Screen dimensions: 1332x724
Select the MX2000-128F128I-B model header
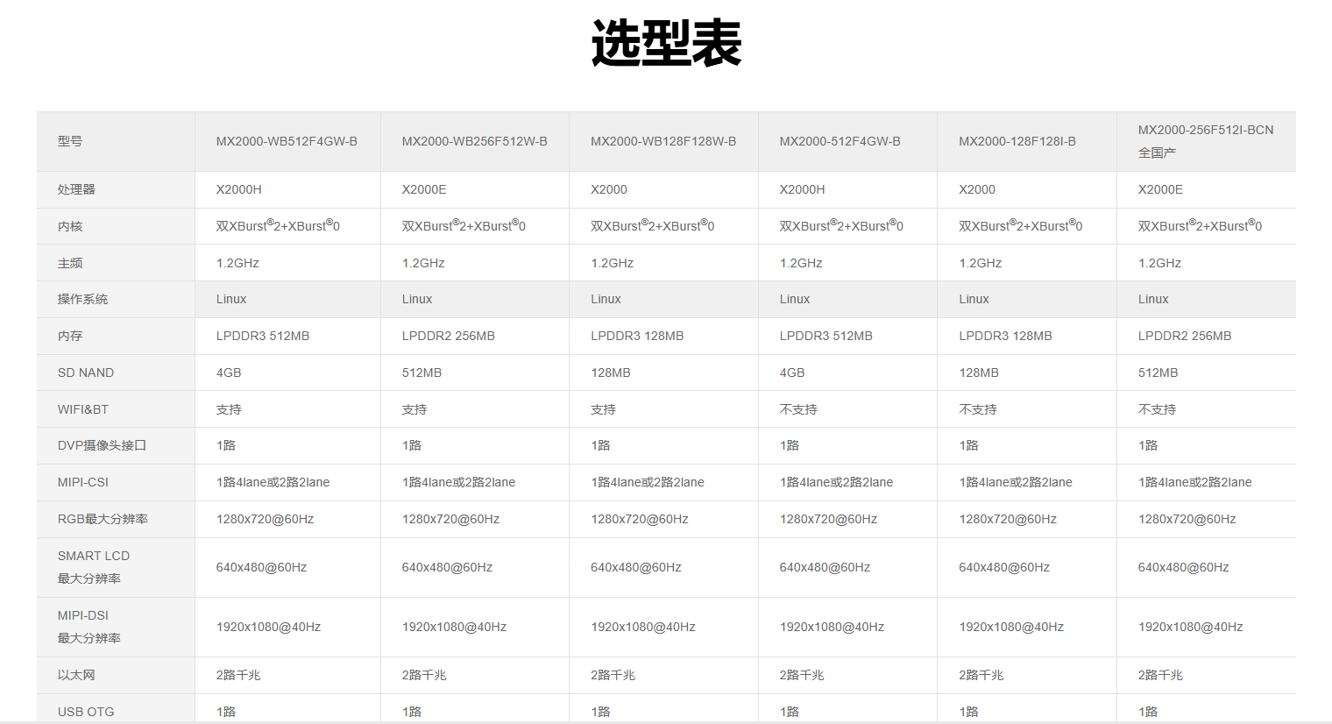point(1017,141)
